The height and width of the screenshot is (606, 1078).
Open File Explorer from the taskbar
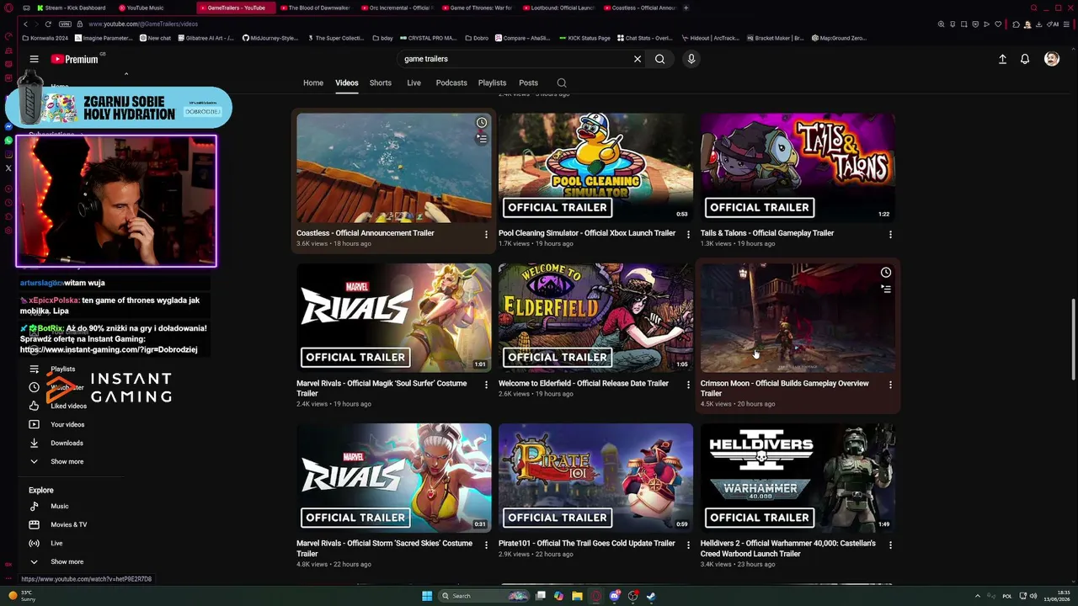[x=577, y=596]
